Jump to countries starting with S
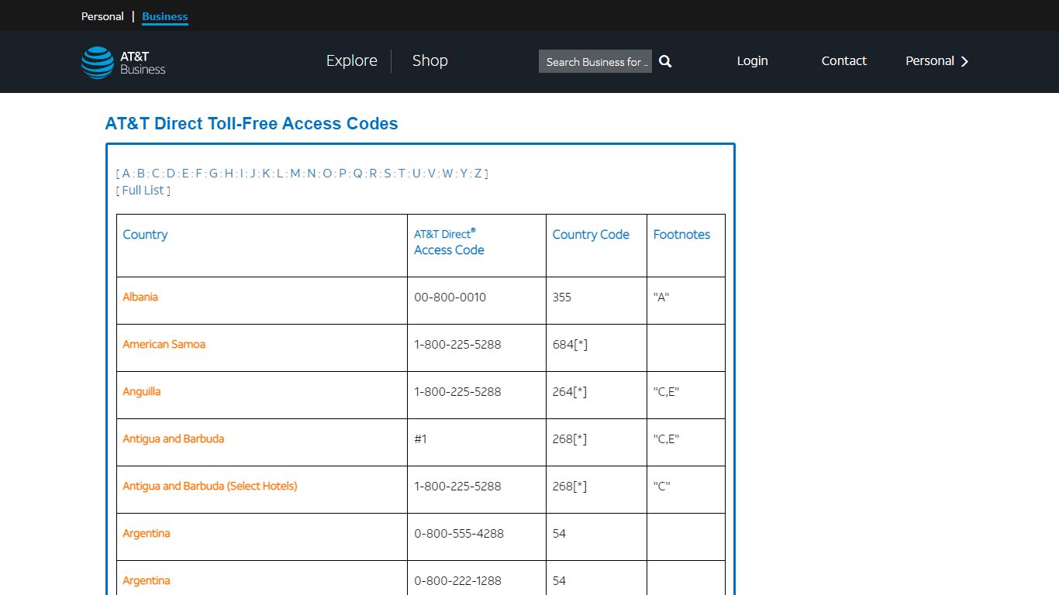This screenshot has width=1059, height=595. (x=388, y=174)
